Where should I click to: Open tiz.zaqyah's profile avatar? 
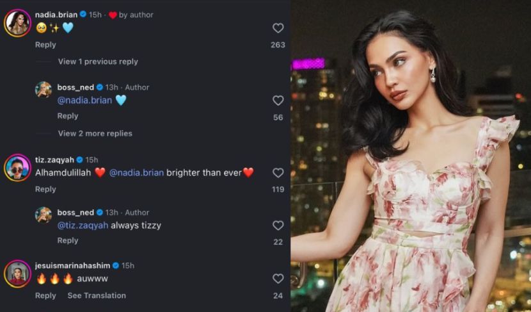[17, 168]
